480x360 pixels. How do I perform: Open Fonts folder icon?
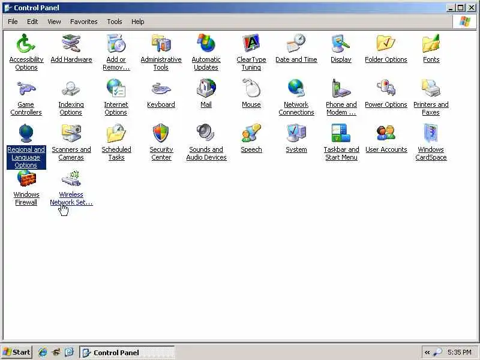coord(431,43)
